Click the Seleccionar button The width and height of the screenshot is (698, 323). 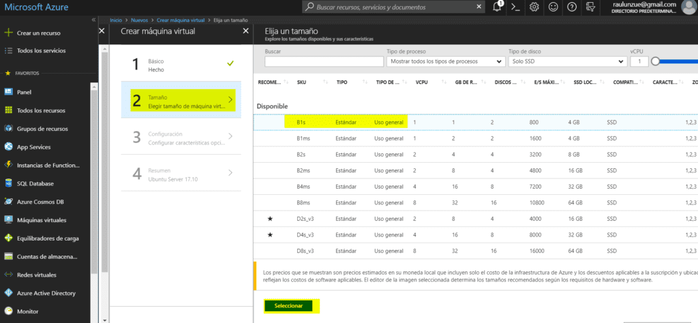click(x=288, y=306)
